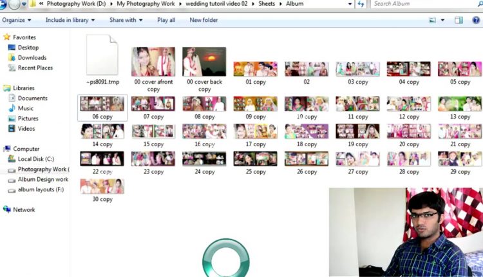Open Documents library
This screenshot has height=277, width=483.
(x=33, y=99)
